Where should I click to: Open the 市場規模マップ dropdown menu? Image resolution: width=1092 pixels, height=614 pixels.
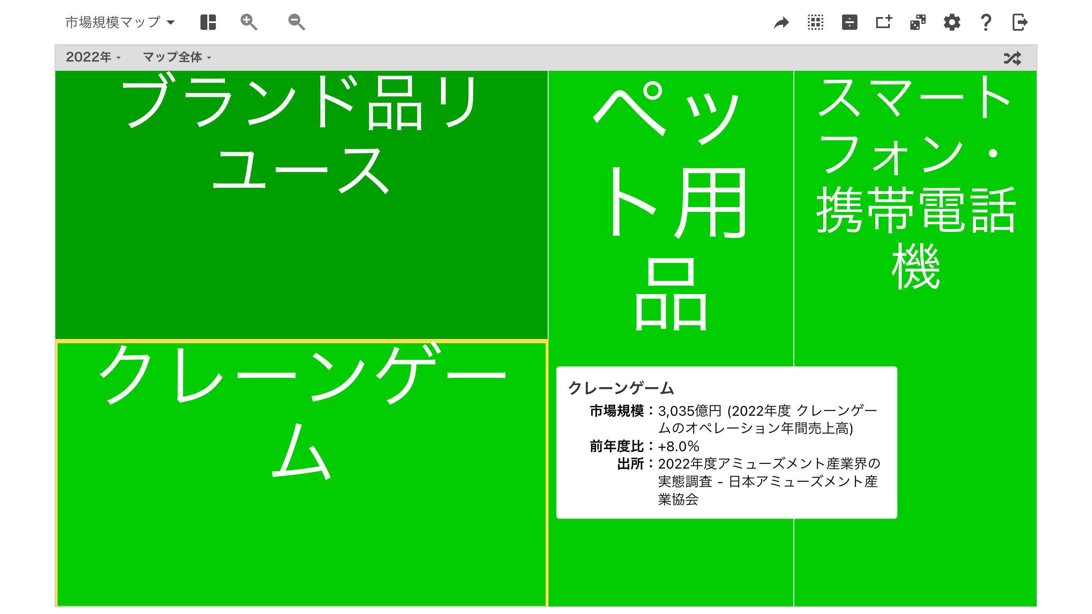pyautogui.click(x=120, y=22)
